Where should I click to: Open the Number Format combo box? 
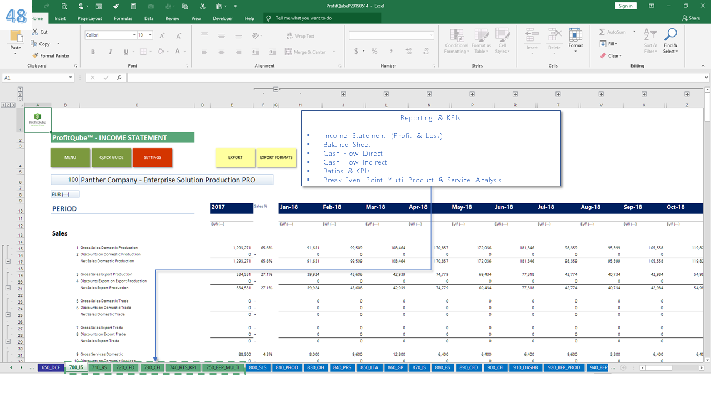tap(392, 35)
